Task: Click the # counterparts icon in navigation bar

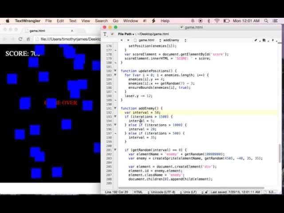Action: point(273,40)
